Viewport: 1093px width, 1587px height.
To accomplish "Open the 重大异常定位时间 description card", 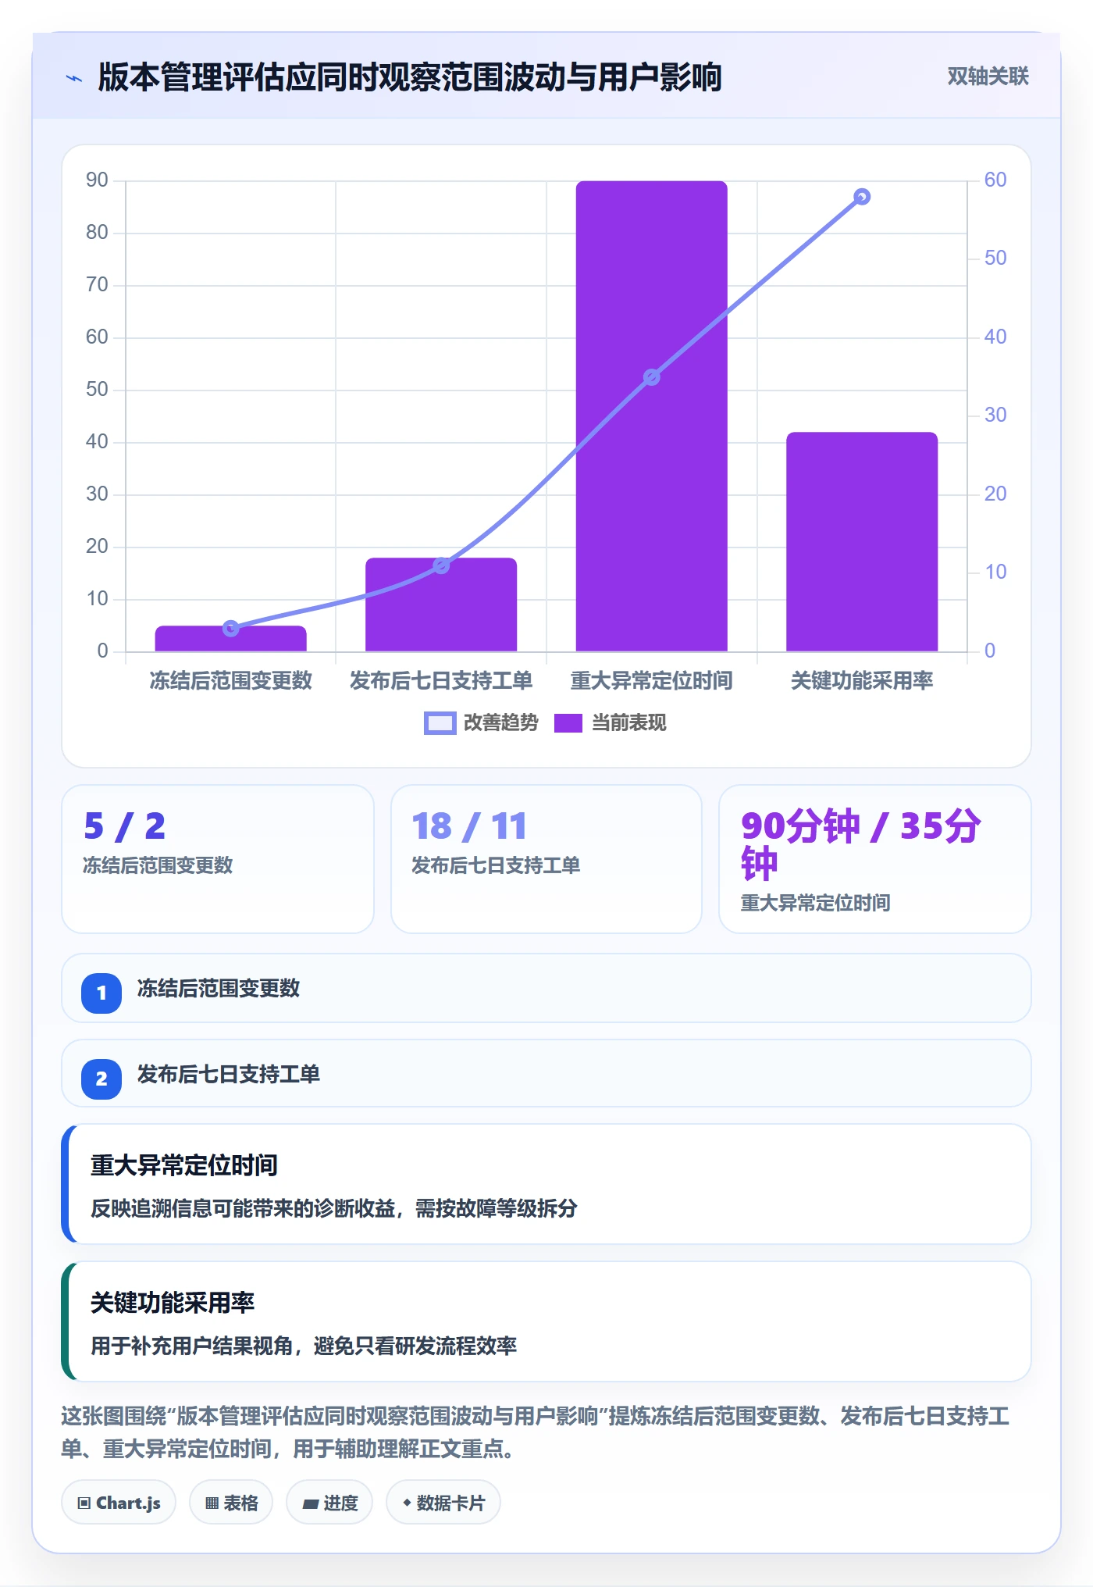I will (546, 1184).
